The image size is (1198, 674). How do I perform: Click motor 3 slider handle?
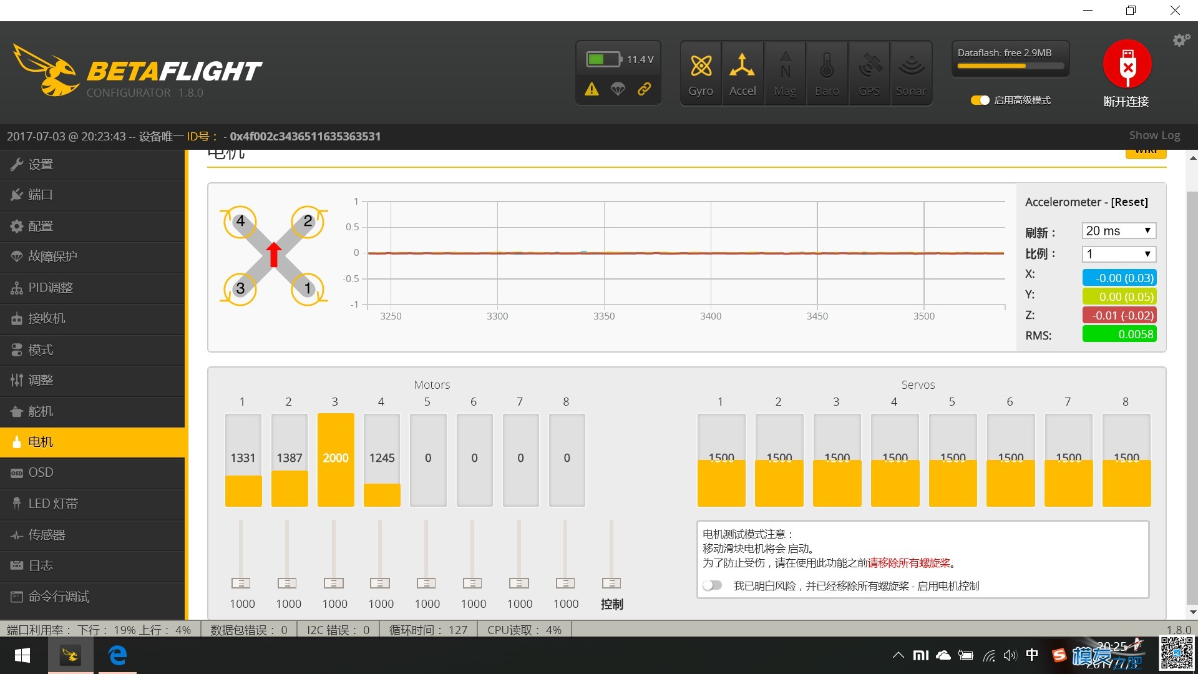pyautogui.click(x=334, y=583)
